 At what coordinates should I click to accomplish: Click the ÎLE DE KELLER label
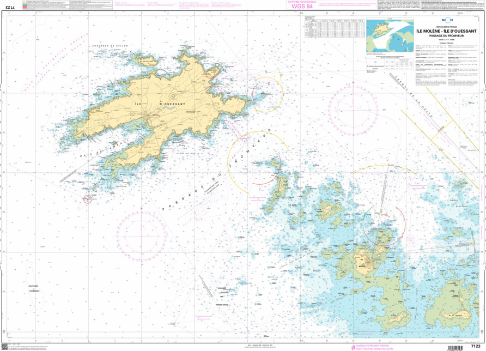pyautogui.click(x=147, y=62)
